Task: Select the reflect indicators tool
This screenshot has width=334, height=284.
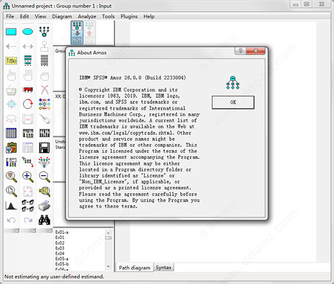Action: [45, 104]
